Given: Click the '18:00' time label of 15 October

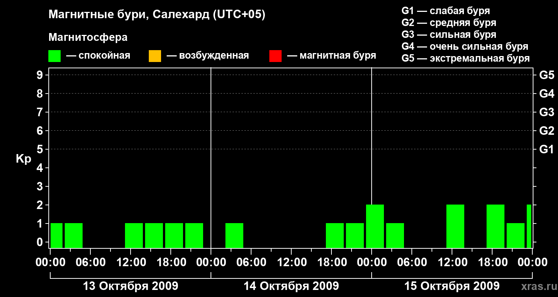Looking at the screenshot, I should click(492, 262).
